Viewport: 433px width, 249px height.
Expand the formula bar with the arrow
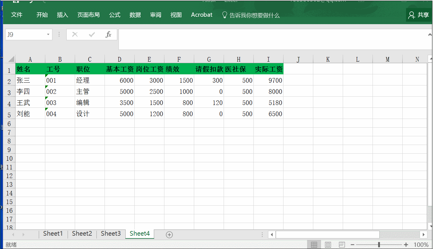coord(430,34)
